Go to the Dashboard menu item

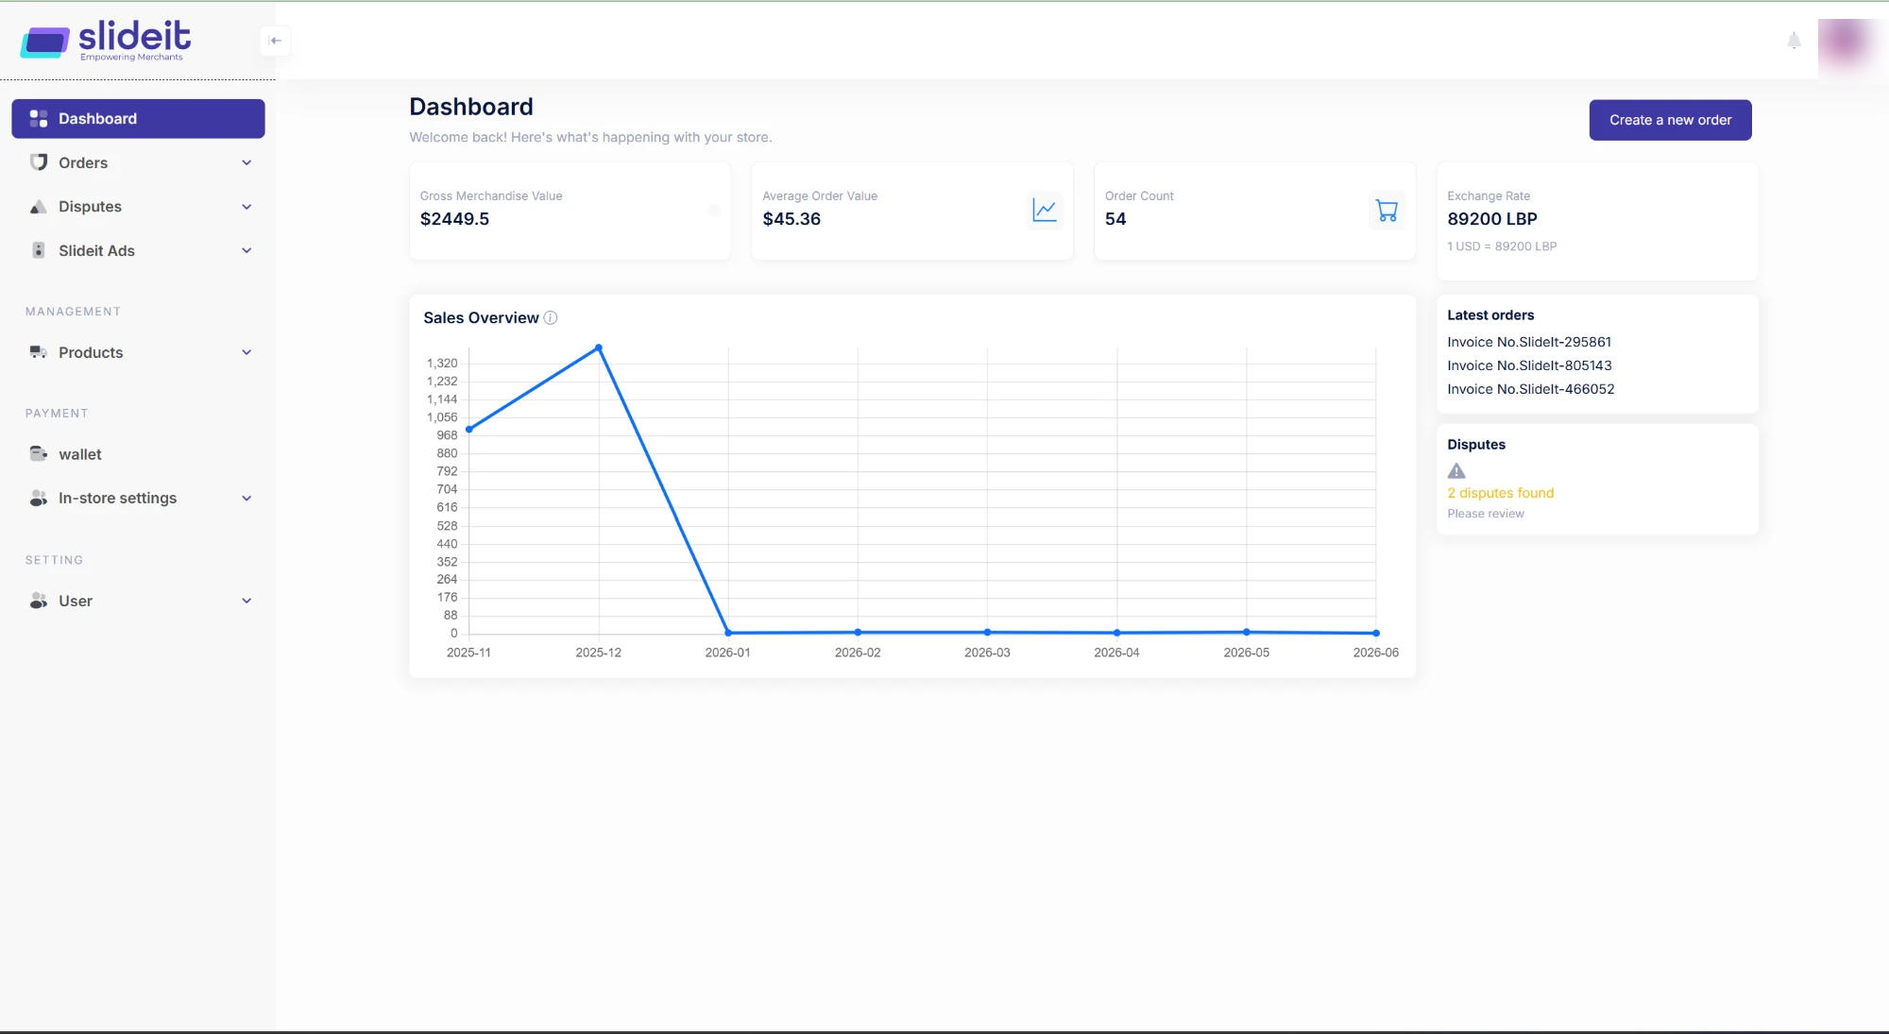138,118
